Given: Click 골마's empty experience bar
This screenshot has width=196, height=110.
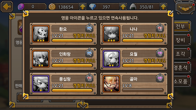Looking at the screenshot, I should coord(143,90).
